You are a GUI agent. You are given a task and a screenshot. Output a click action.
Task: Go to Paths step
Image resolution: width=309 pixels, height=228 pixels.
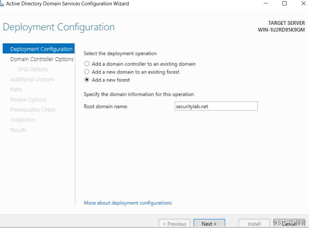pyautogui.click(x=16, y=90)
